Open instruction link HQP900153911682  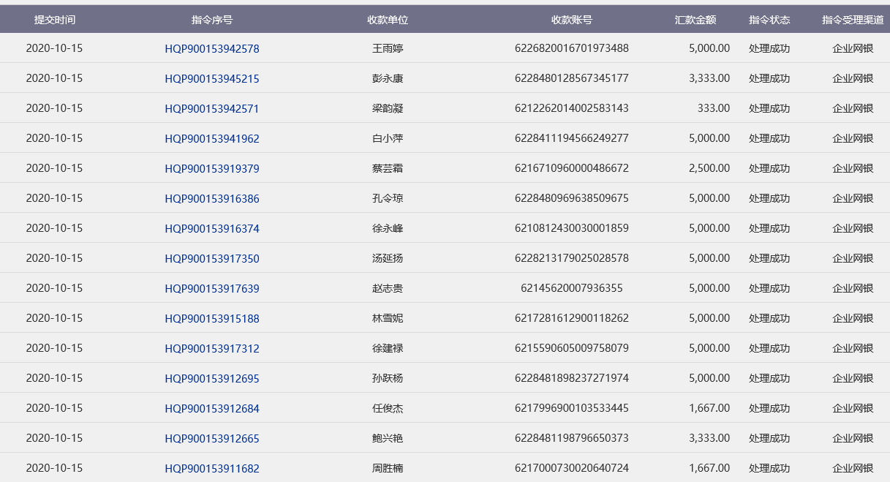212,469
